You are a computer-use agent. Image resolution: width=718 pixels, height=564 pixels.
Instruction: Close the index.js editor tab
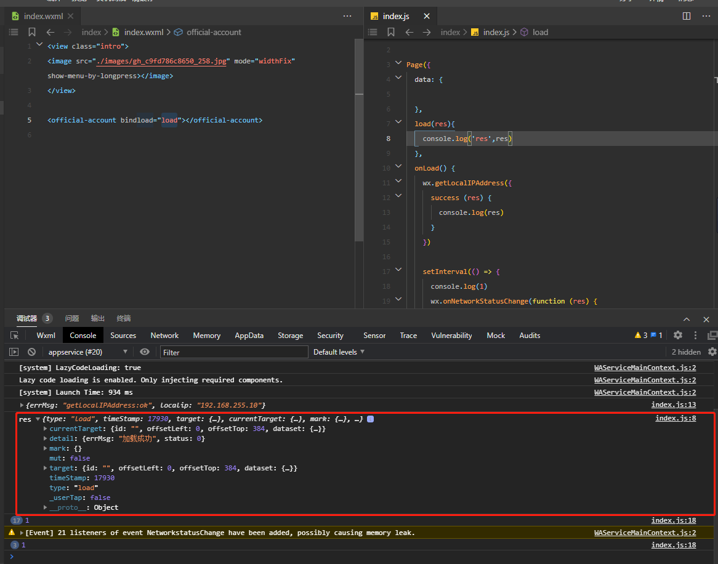tap(427, 17)
